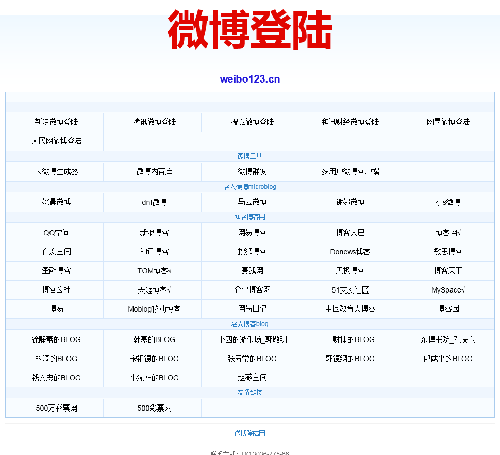The width and height of the screenshot is (500, 455).
Task: Visit 敏思博客
Action: pos(448,252)
